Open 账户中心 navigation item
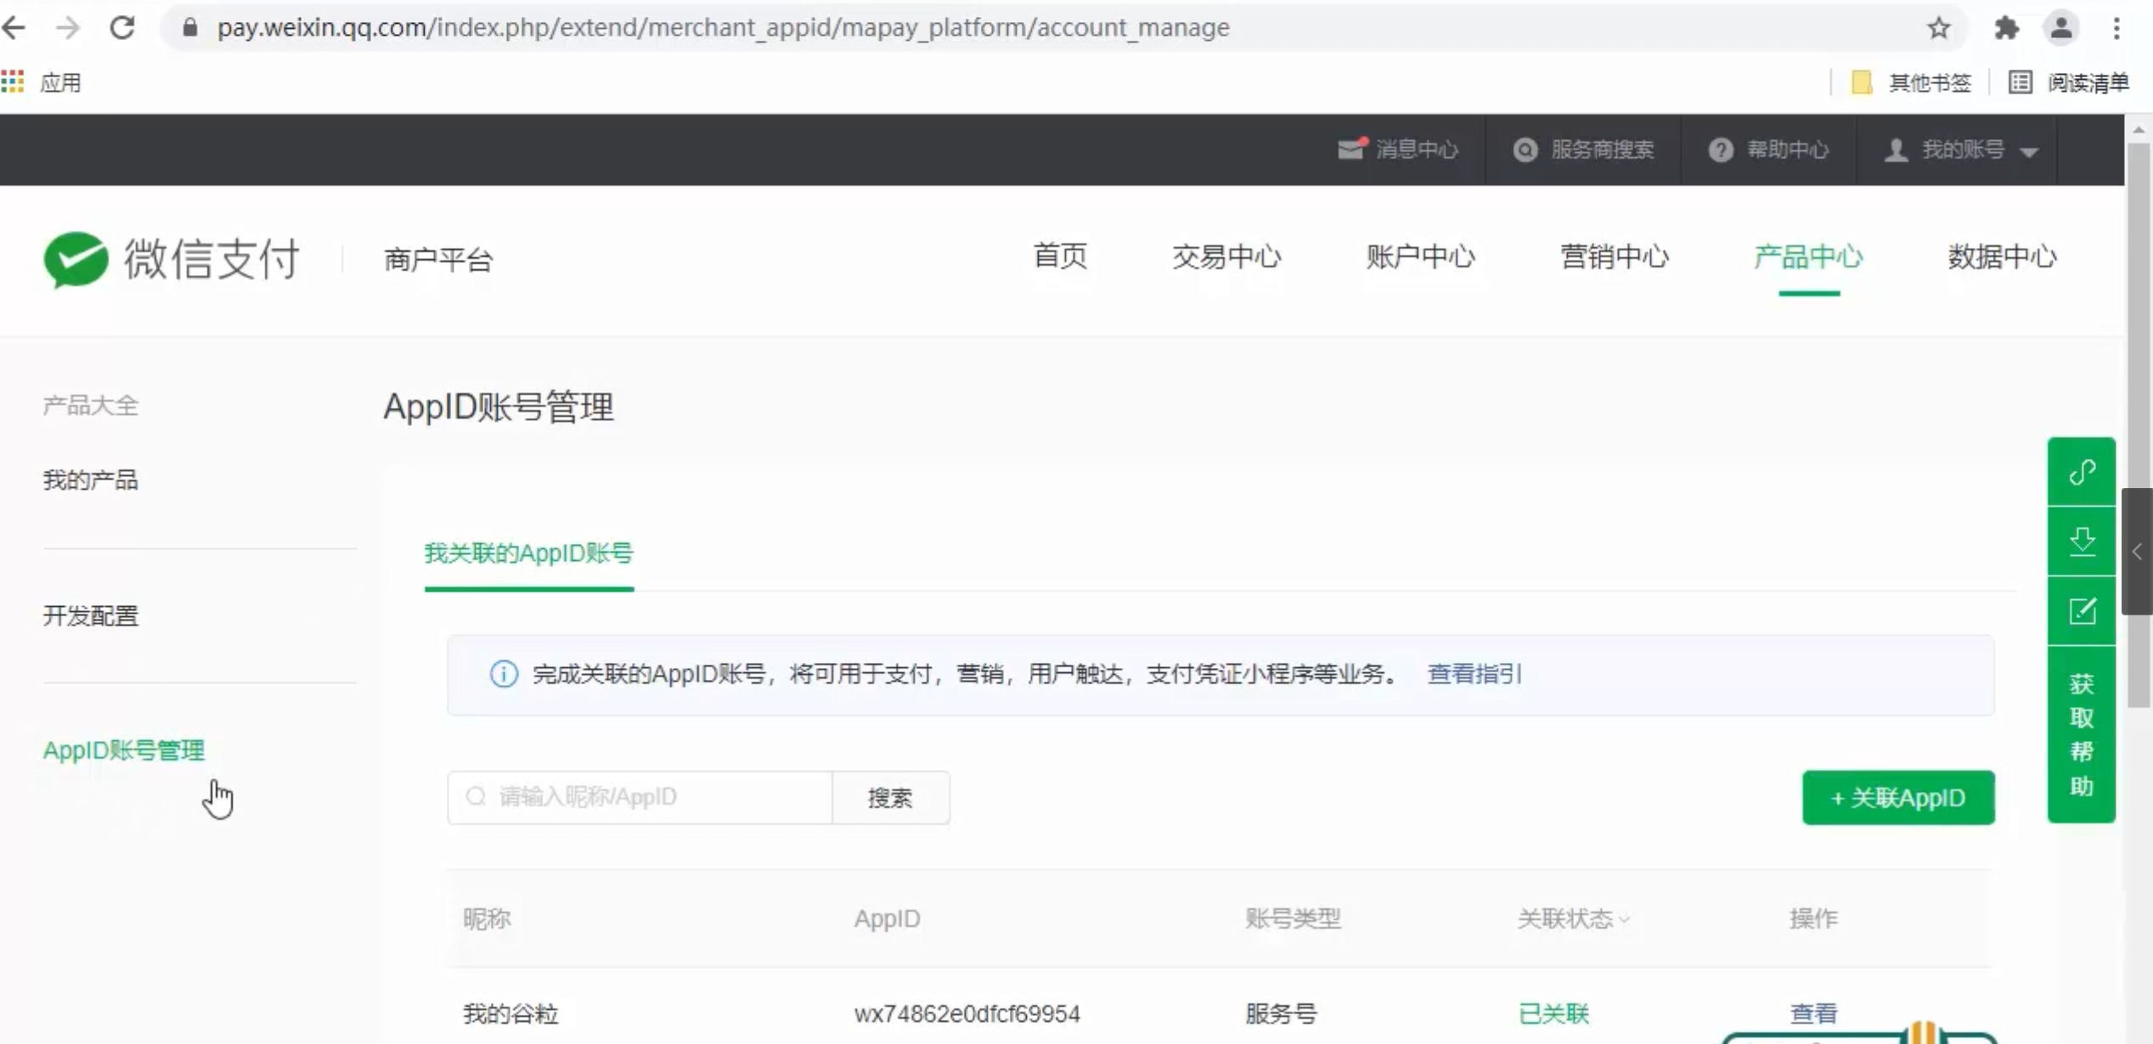Image resolution: width=2153 pixels, height=1044 pixels. (1420, 255)
